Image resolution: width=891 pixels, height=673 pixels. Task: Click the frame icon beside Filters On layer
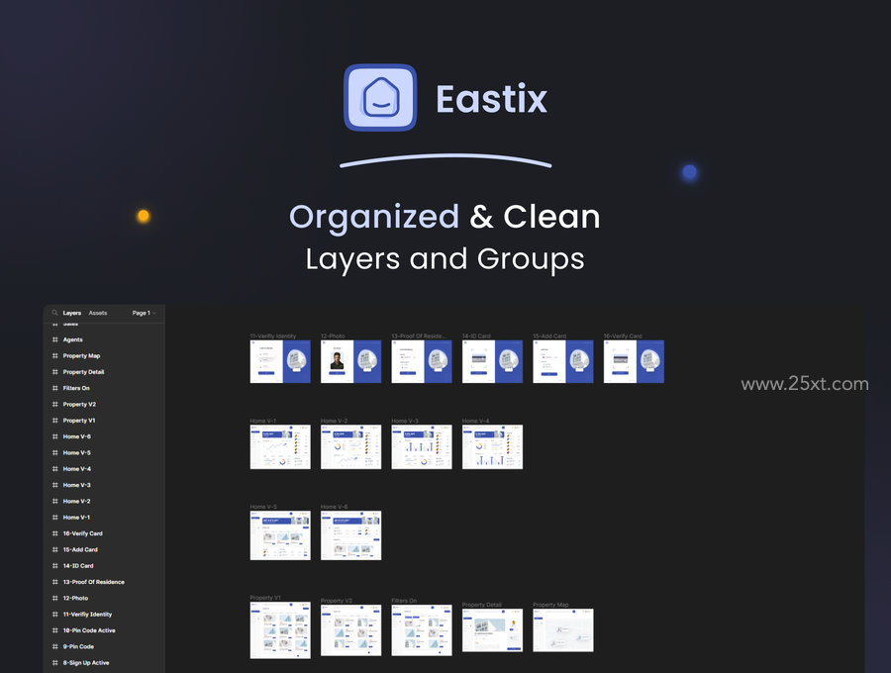pyautogui.click(x=55, y=388)
